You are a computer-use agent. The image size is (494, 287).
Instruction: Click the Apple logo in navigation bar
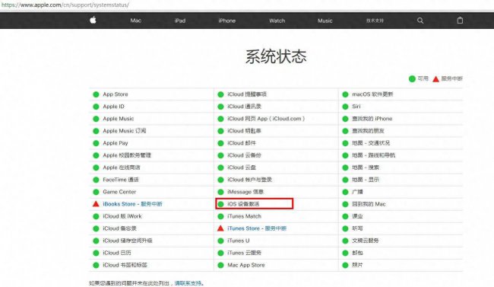point(93,21)
